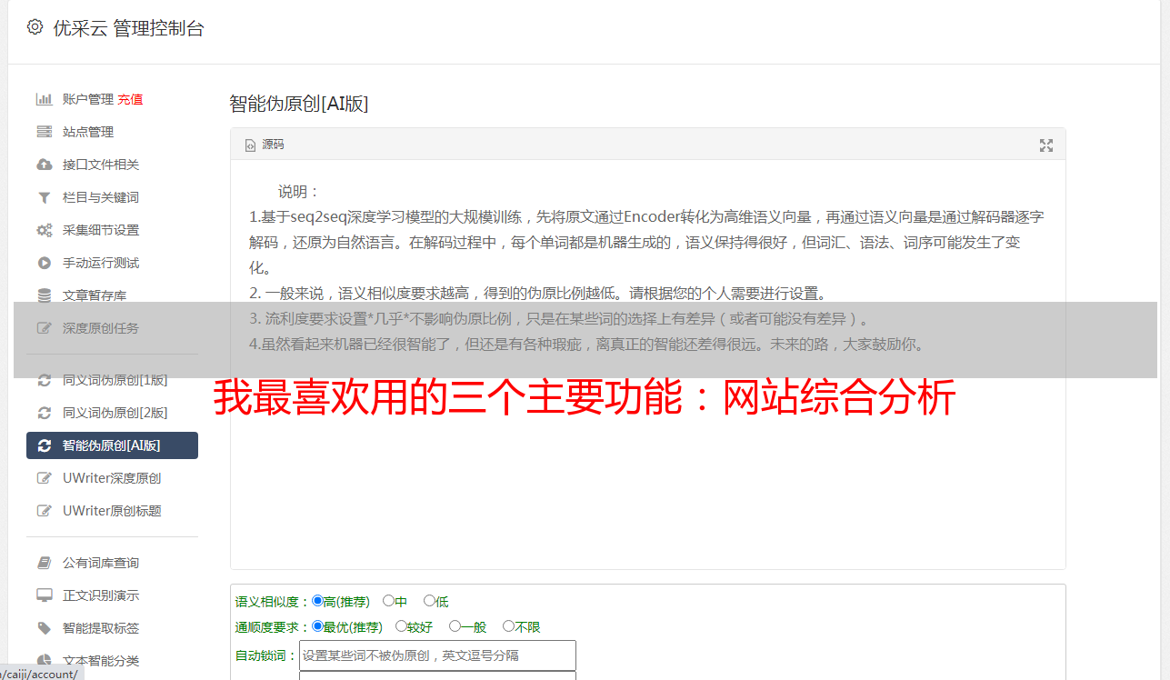Viewport: 1170px width, 680px height.
Task: Click the refresh icon for 同义词伪原创[2版]
Action: (x=44, y=413)
